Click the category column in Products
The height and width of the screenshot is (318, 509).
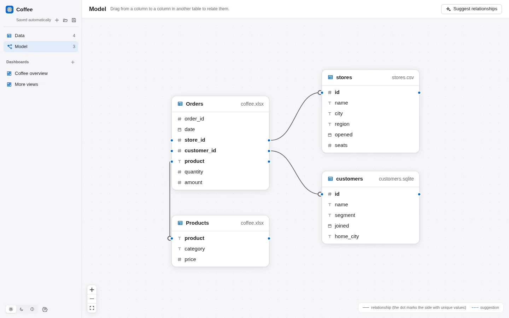tap(220, 249)
